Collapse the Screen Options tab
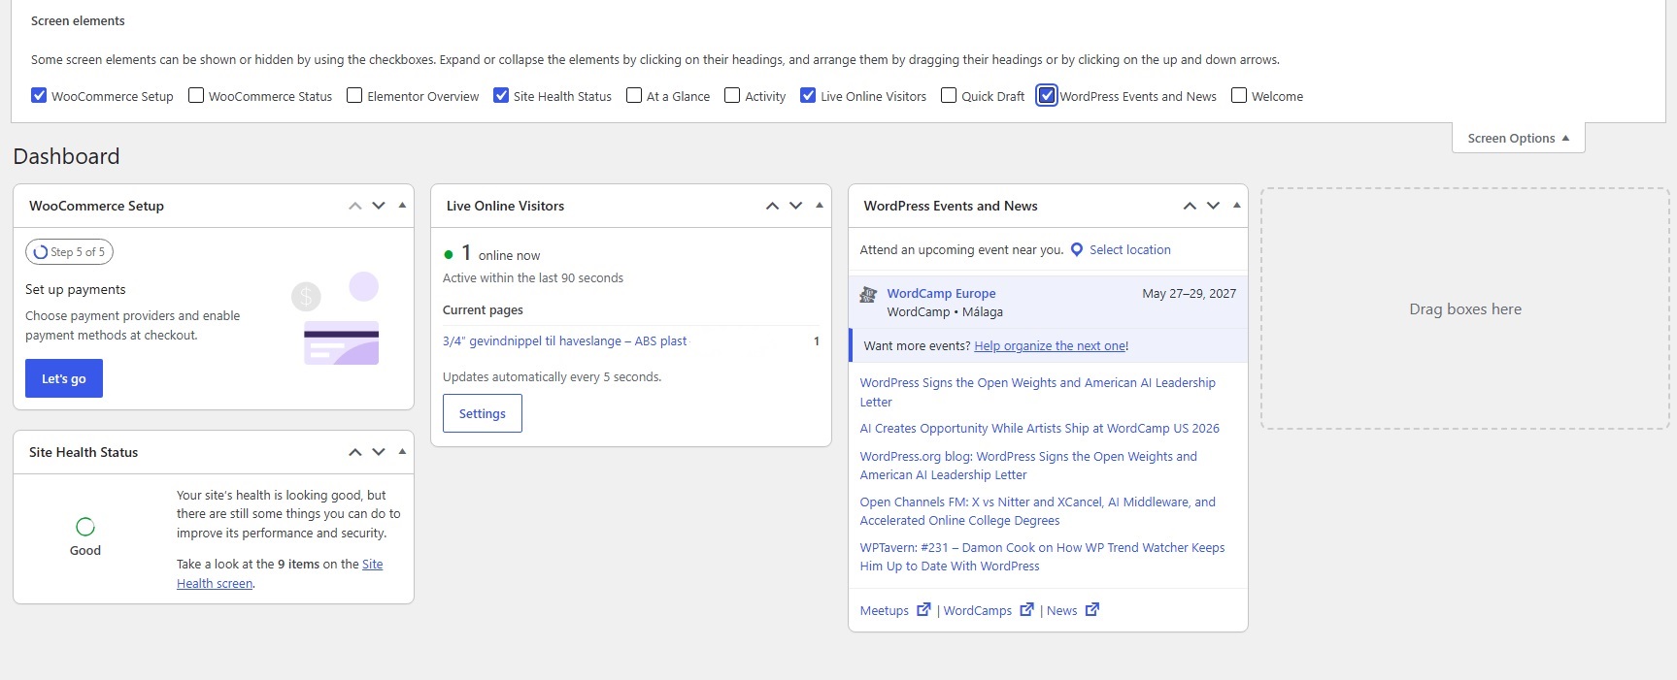The height and width of the screenshot is (680, 1677). pos(1519,138)
